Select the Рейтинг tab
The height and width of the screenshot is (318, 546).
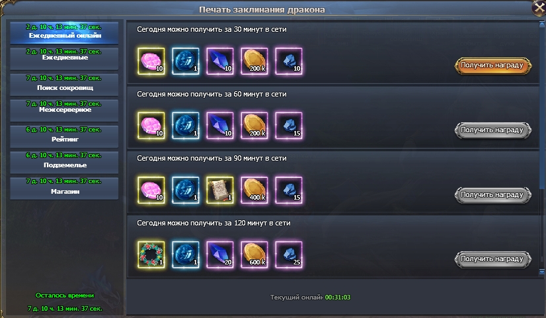[64, 136]
